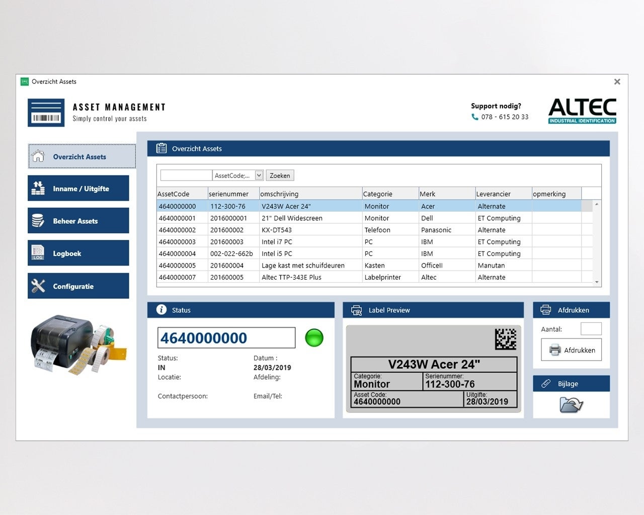644x515 pixels.
Task: Open the Logboek page
Action: [78, 253]
